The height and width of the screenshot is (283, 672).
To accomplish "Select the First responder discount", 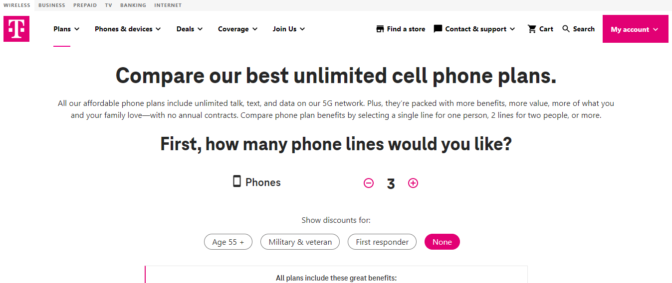I will pyautogui.click(x=382, y=242).
